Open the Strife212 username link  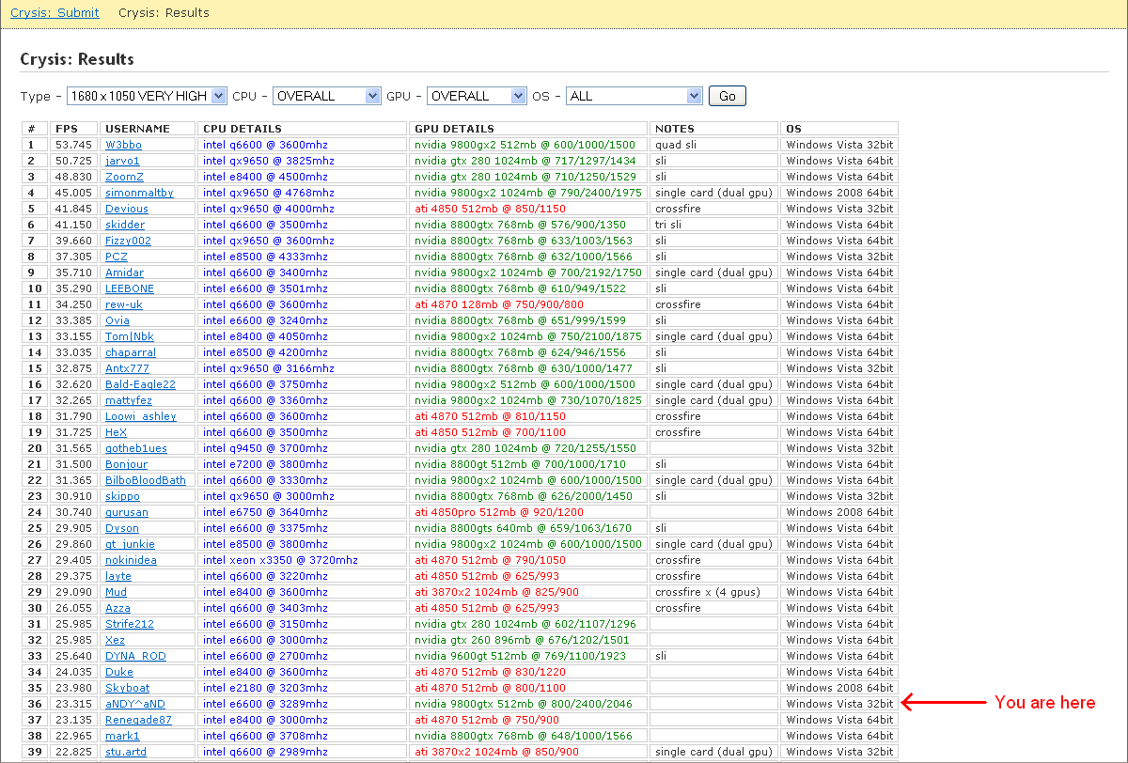coord(130,624)
